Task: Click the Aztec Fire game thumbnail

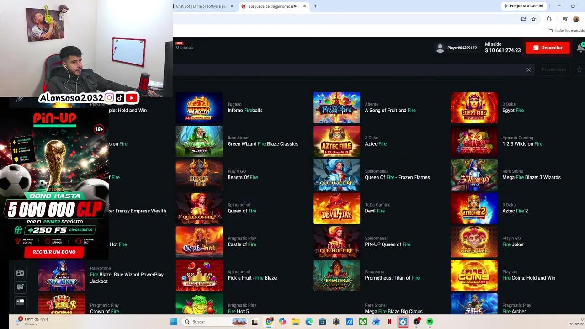Action: [336, 141]
